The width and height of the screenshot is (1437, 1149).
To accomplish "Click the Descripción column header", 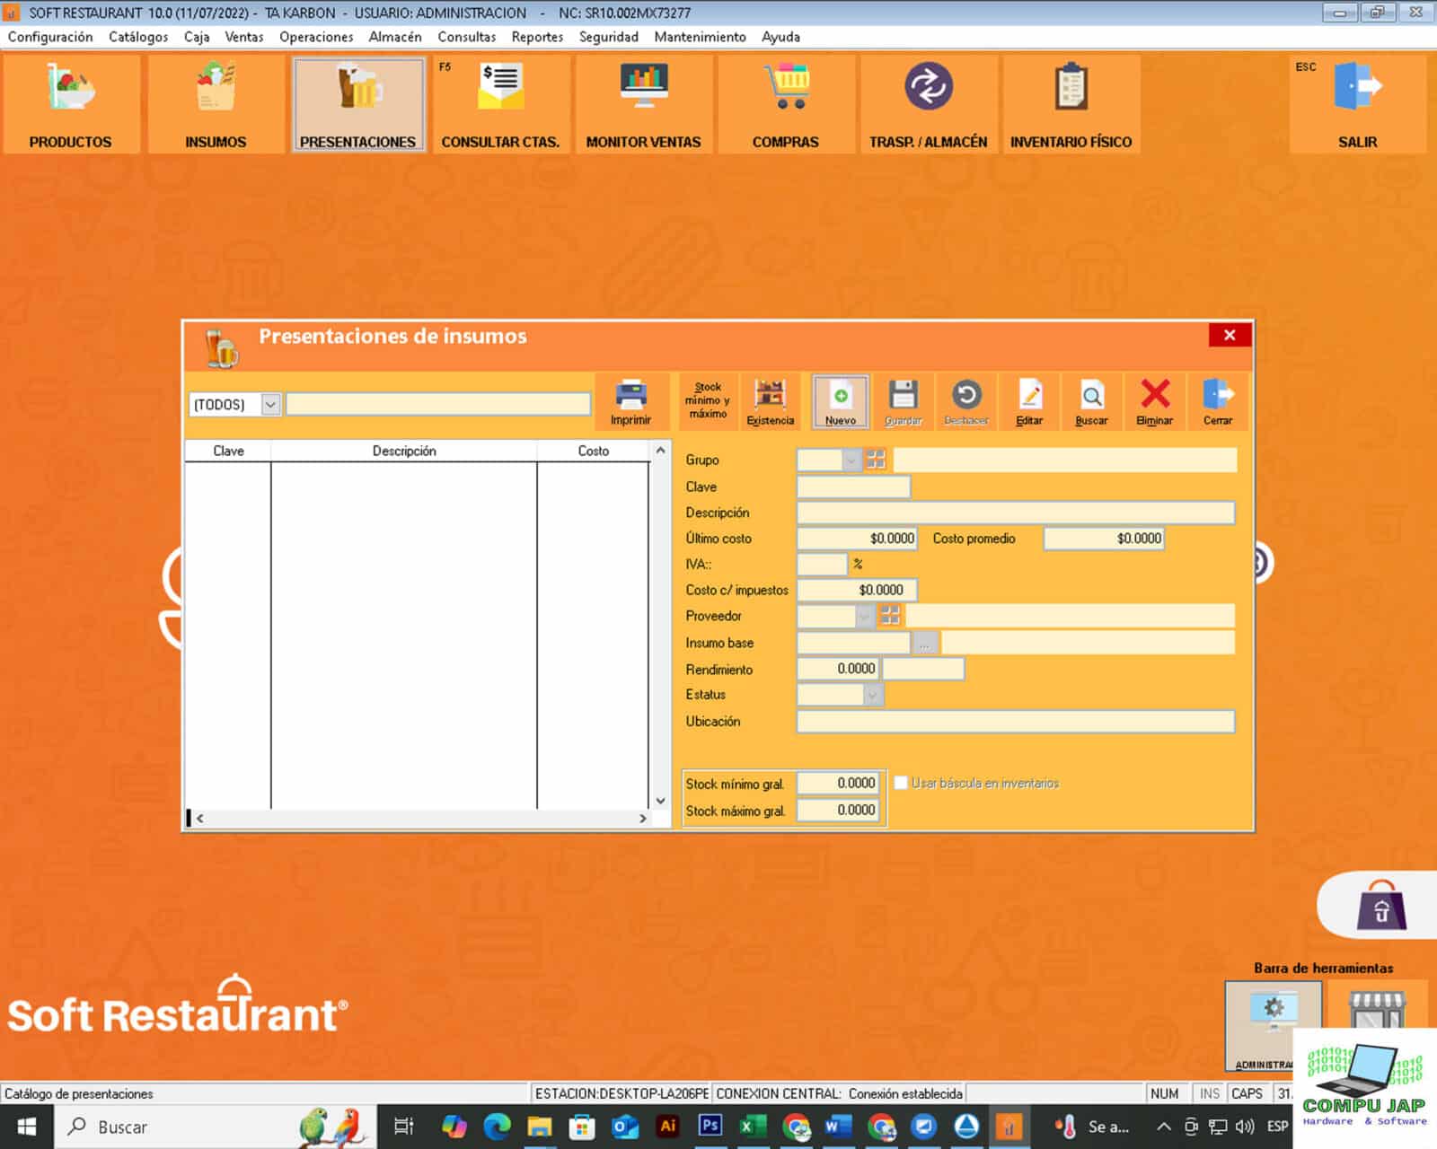I will tap(404, 451).
